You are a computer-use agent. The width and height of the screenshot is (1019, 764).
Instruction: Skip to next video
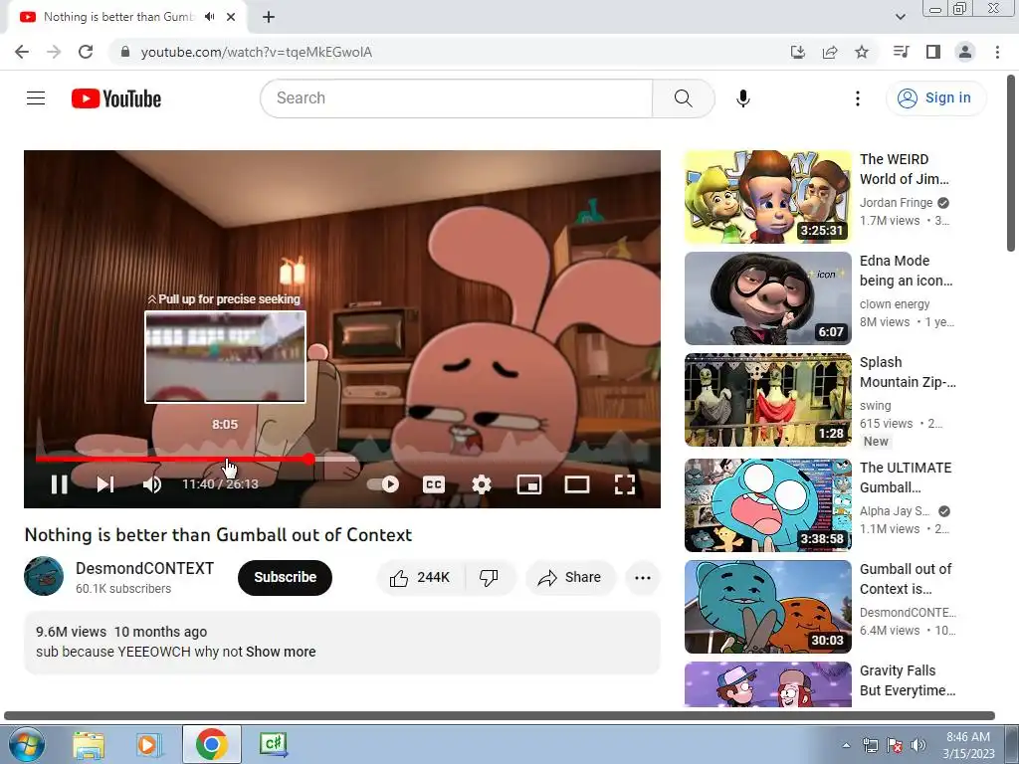pyautogui.click(x=105, y=484)
